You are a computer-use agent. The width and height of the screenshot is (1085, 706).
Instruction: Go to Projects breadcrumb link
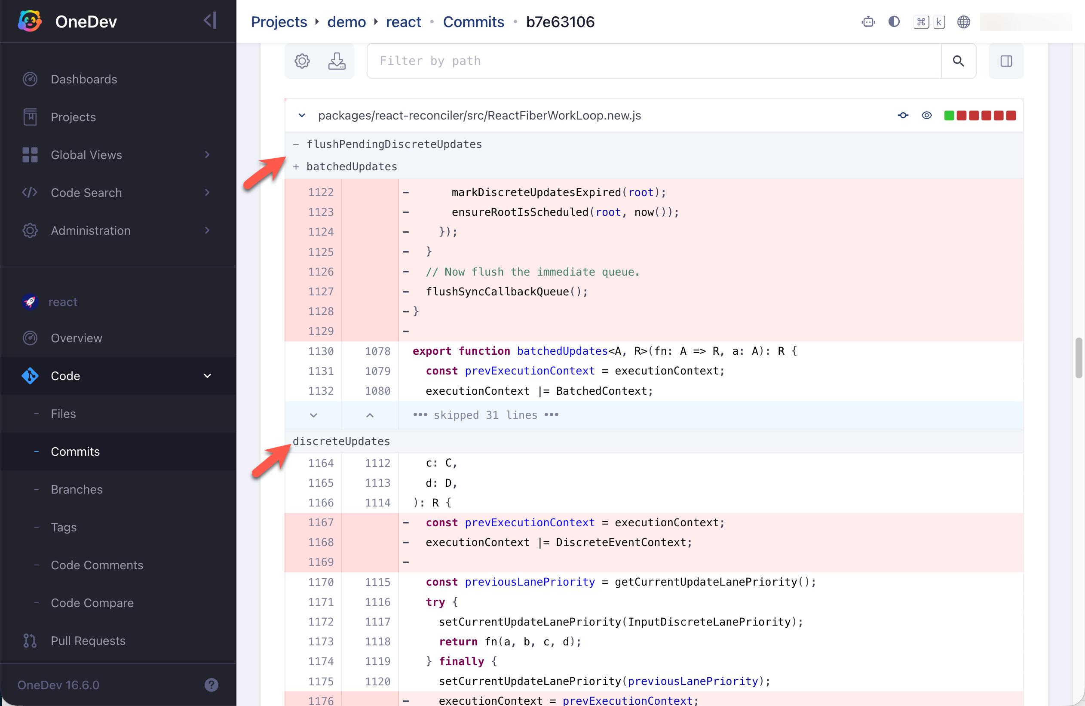pos(279,21)
